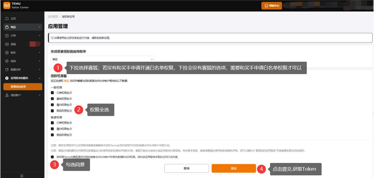374x178 pixels.
Task: Click the 敏感权限 group label
Action: pyautogui.click(x=56, y=117)
